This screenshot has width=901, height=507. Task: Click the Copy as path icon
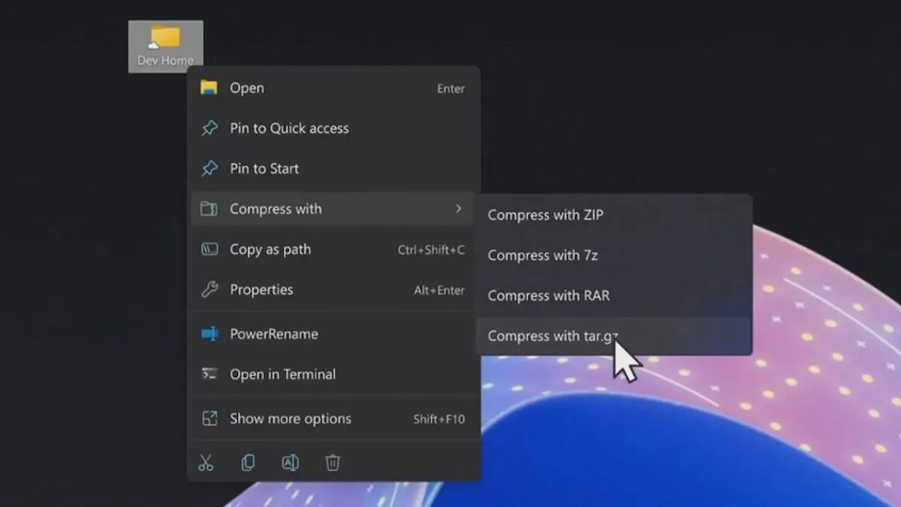(211, 249)
